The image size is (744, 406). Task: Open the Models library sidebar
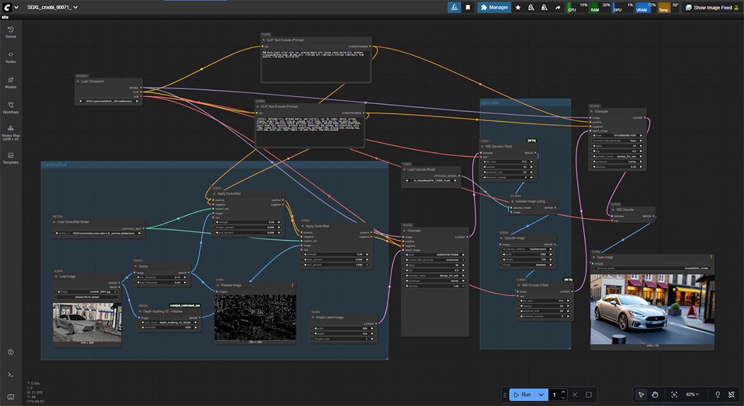tap(11, 82)
